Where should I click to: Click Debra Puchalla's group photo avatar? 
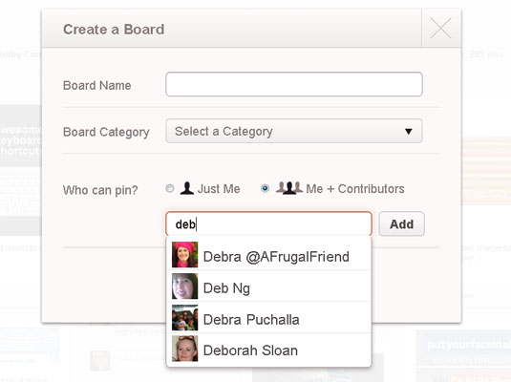point(184,318)
